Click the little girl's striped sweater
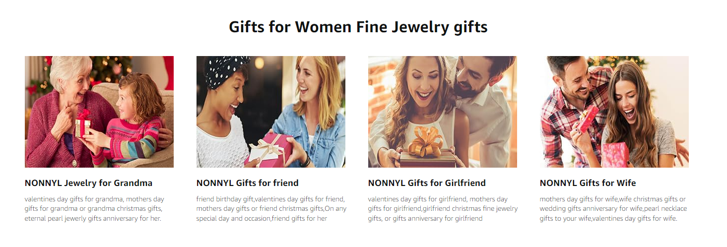727x247 pixels. (138, 139)
